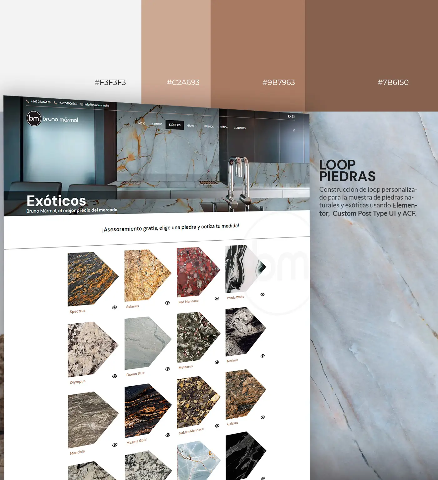Click the Meteorus stone thumbnail
The height and width of the screenshot is (480, 438).
click(198, 337)
